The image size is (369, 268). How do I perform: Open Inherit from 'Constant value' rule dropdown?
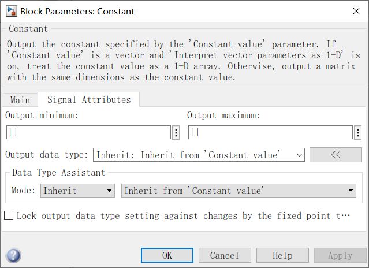[238, 191]
